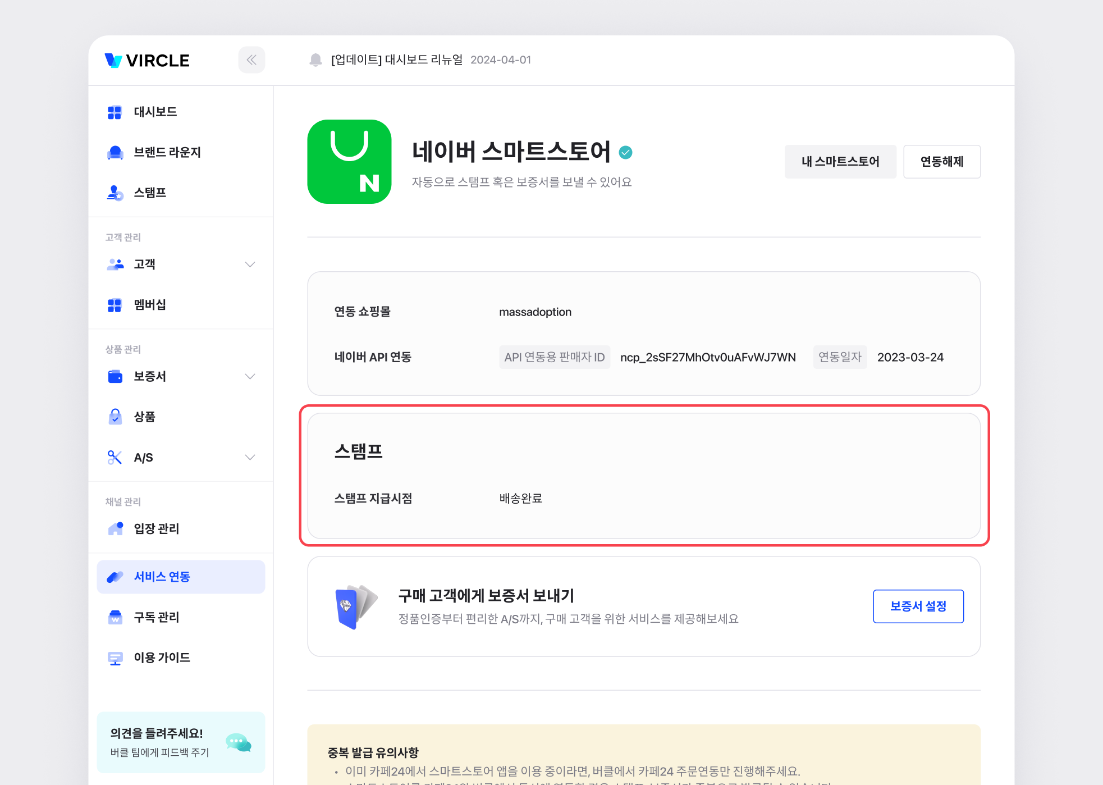Click the Naver SmartStore green logo
Screen dimensions: 1103x785
pos(349,162)
